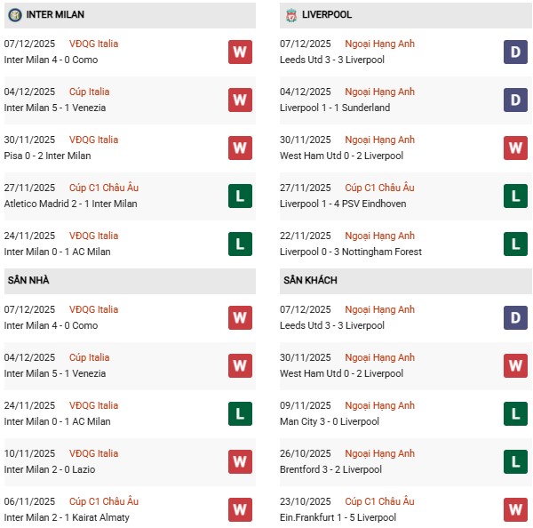Click the Inter Milan club logo
Screen dimensions: 533x528
15,15
